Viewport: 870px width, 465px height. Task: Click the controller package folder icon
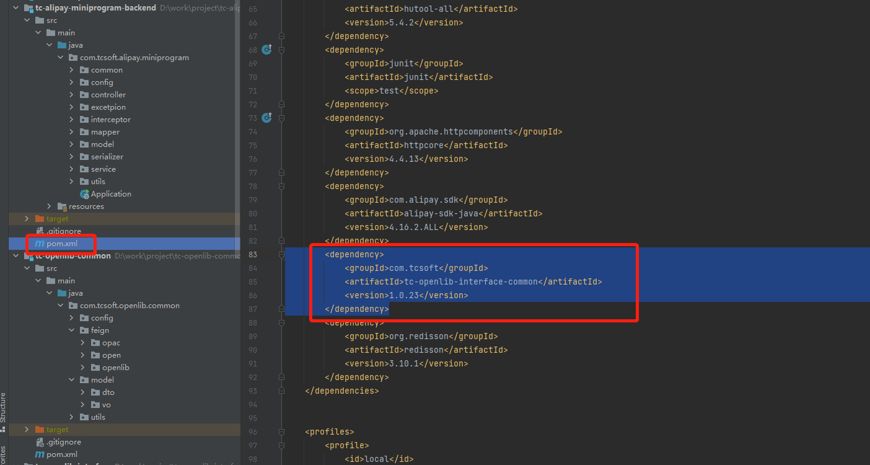[84, 95]
